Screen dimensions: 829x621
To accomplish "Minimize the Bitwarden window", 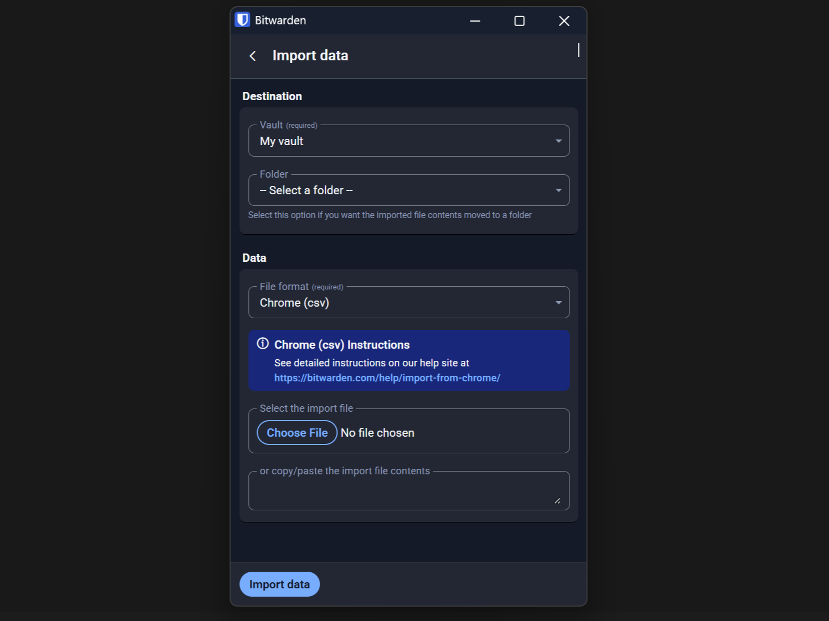I will (475, 21).
